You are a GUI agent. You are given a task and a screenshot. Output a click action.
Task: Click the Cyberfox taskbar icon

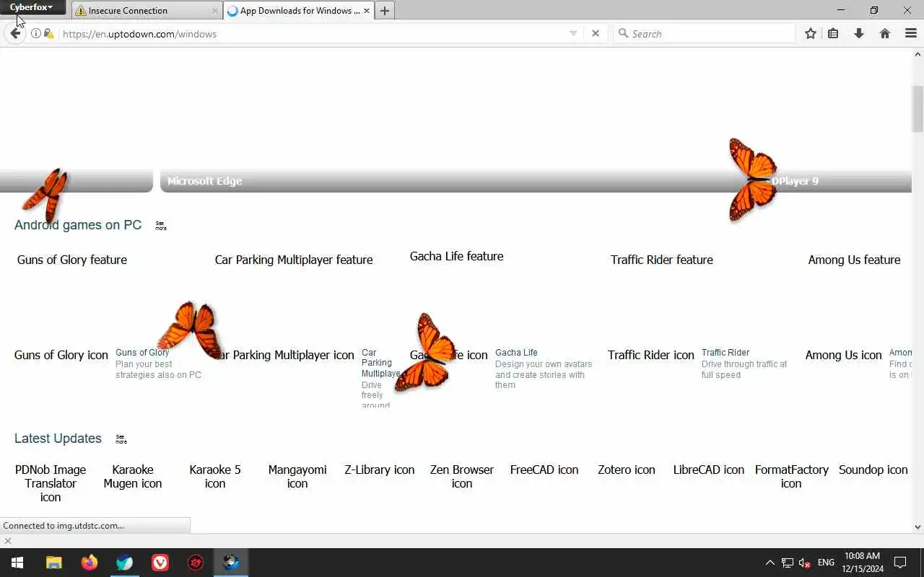click(x=231, y=563)
